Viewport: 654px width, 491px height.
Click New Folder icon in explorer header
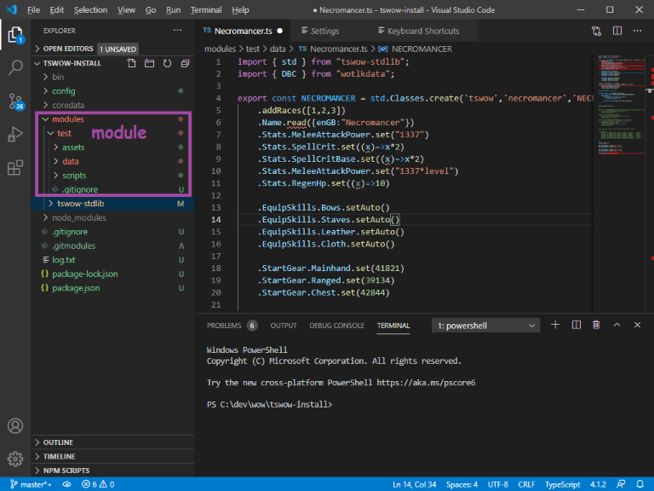pyautogui.click(x=149, y=63)
